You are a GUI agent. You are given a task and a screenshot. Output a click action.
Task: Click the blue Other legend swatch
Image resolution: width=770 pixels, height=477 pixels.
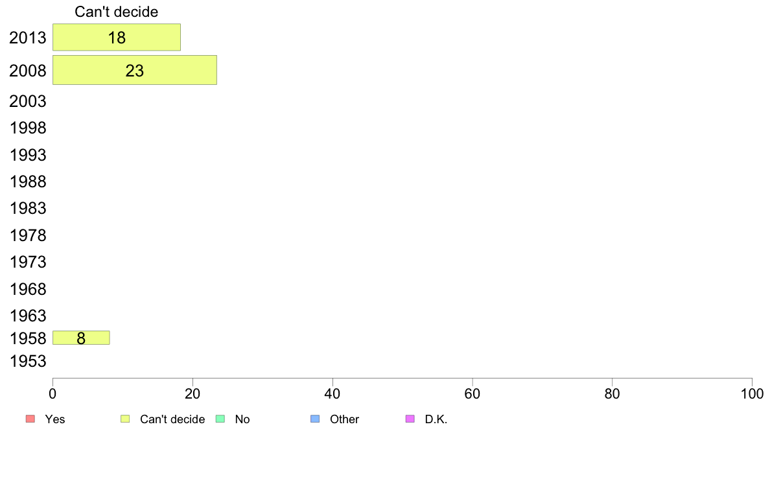pos(316,419)
